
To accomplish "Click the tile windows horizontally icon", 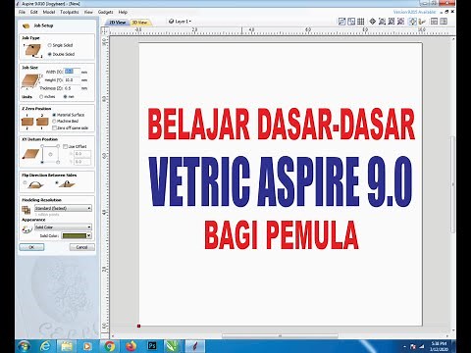I will (x=434, y=22).
